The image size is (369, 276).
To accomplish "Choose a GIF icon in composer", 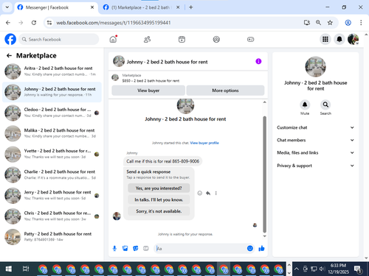I will coord(146,249).
